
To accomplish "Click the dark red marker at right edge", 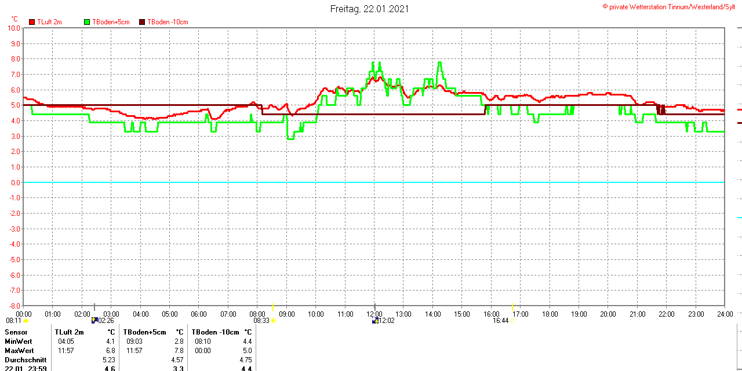I will (739, 123).
